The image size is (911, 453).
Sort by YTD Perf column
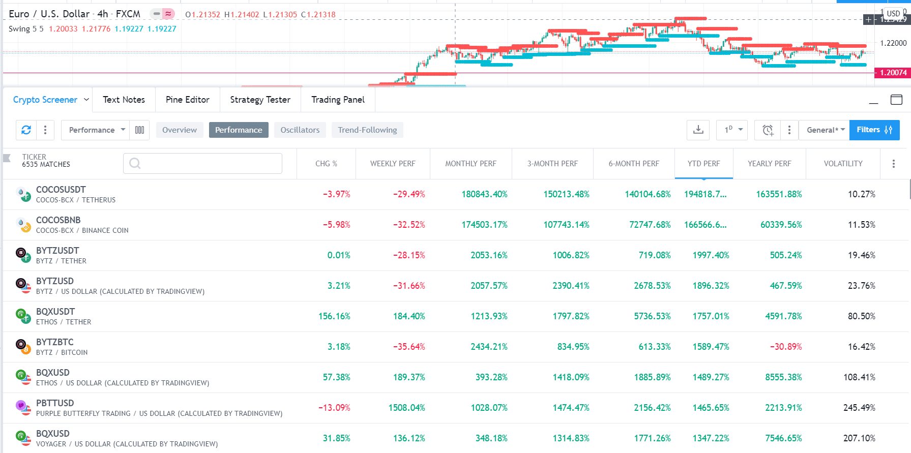[x=704, y=164]
